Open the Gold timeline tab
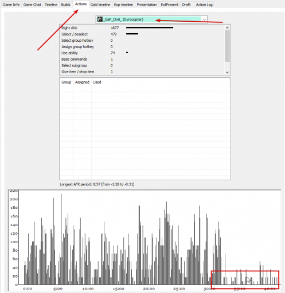 point(100,5)
